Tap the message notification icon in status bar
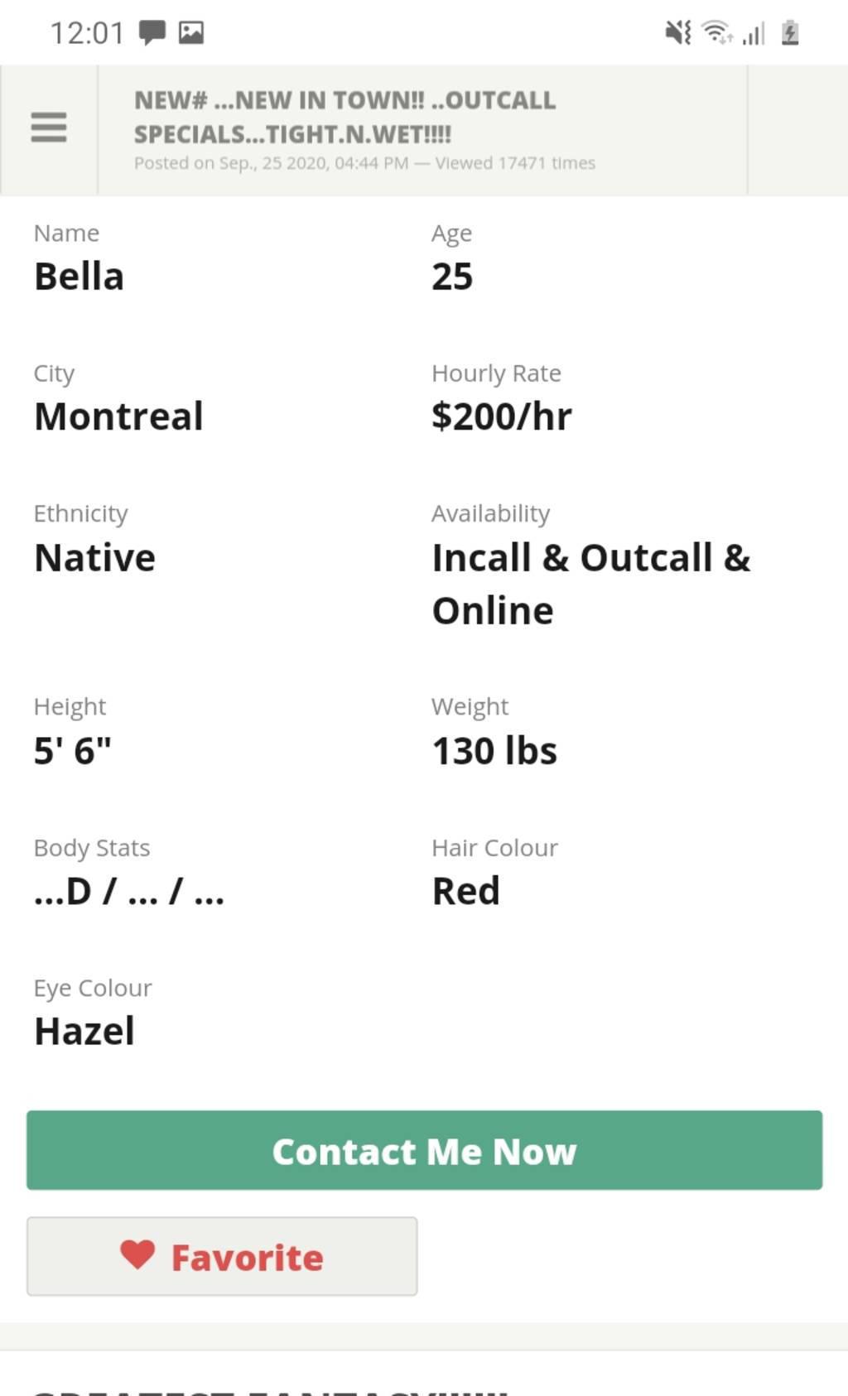 coord(152,33)
